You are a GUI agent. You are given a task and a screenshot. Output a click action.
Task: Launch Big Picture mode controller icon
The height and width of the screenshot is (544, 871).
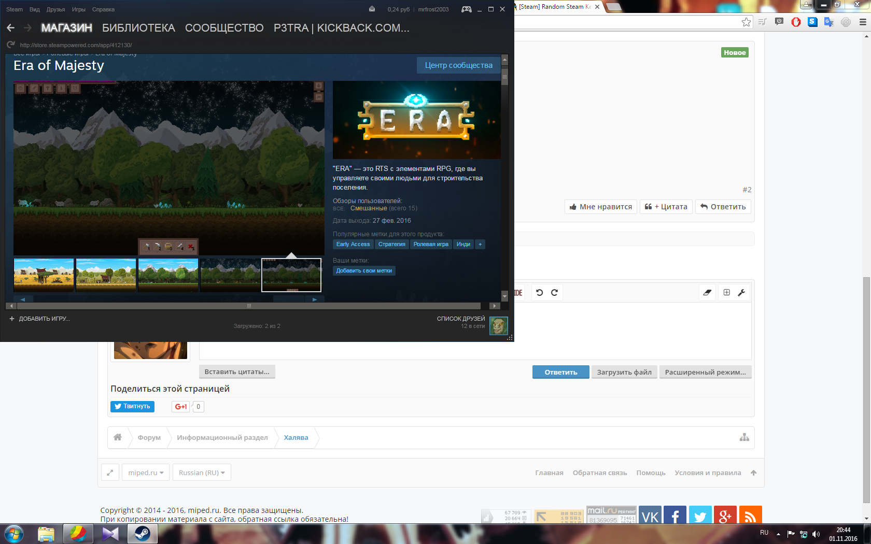pos(467,9)
